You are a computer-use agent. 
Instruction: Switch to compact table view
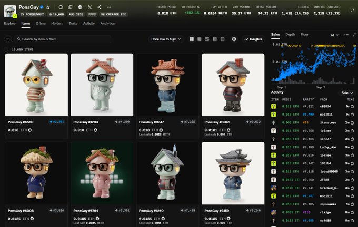[223, 39]
